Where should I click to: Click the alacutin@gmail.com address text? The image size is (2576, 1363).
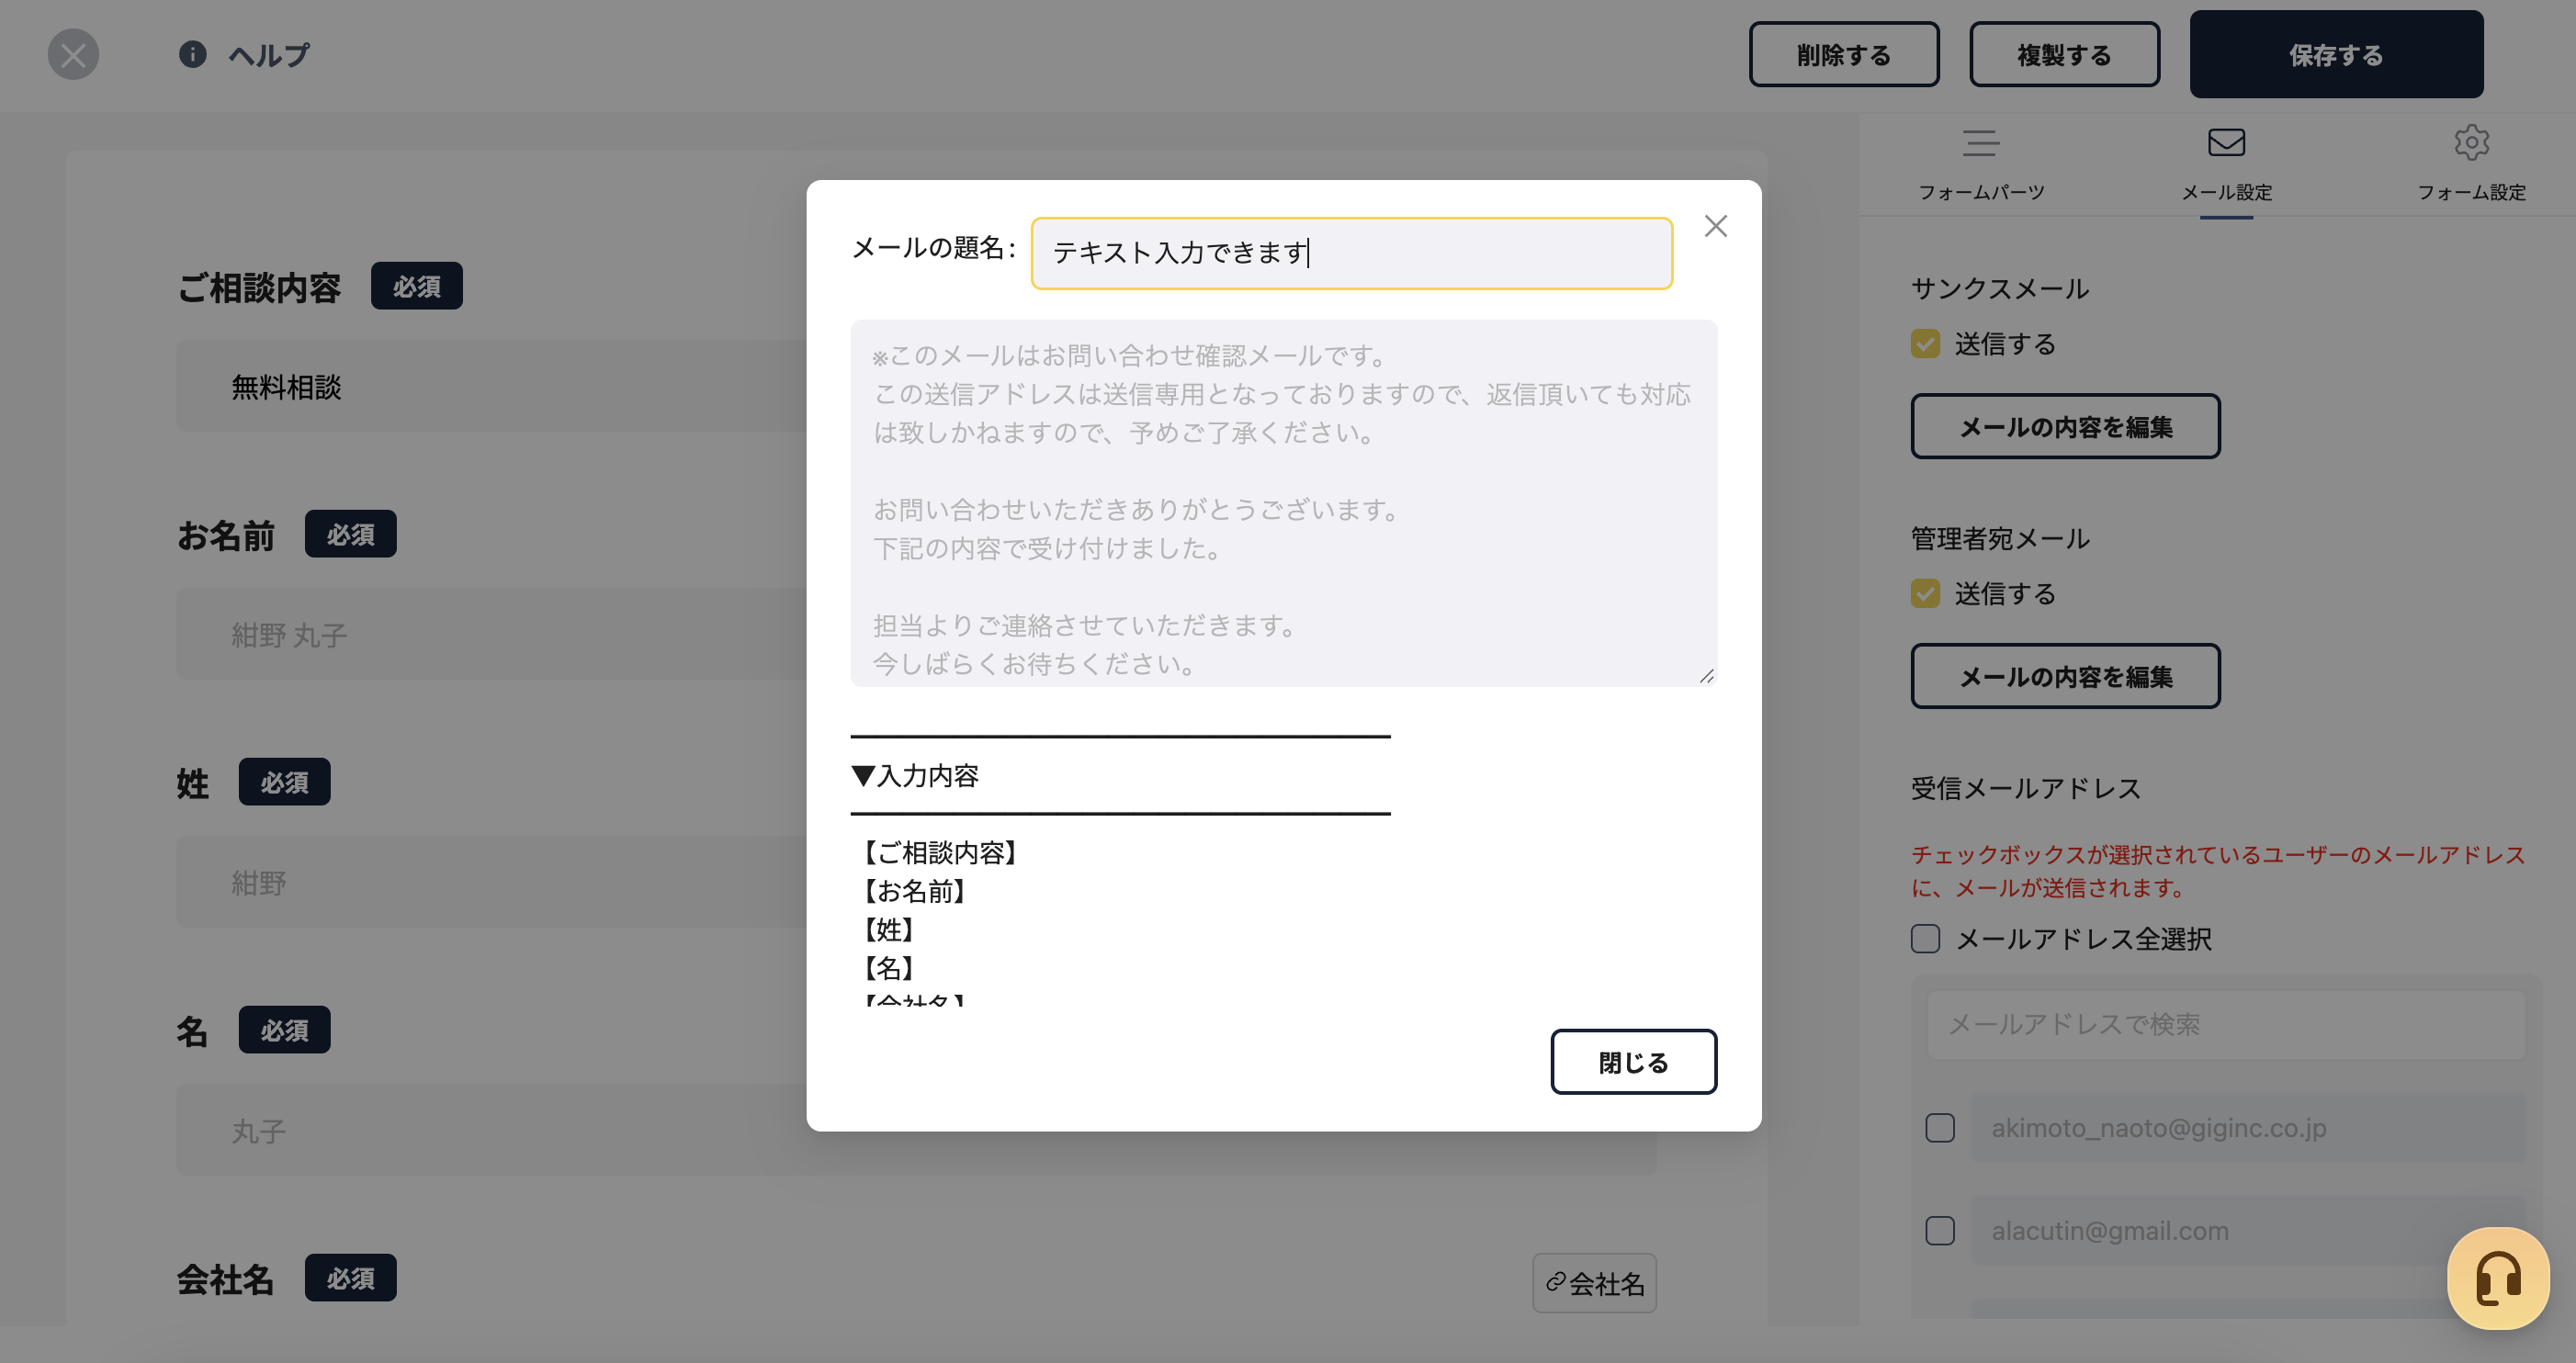click(x=2110, y=1231)
